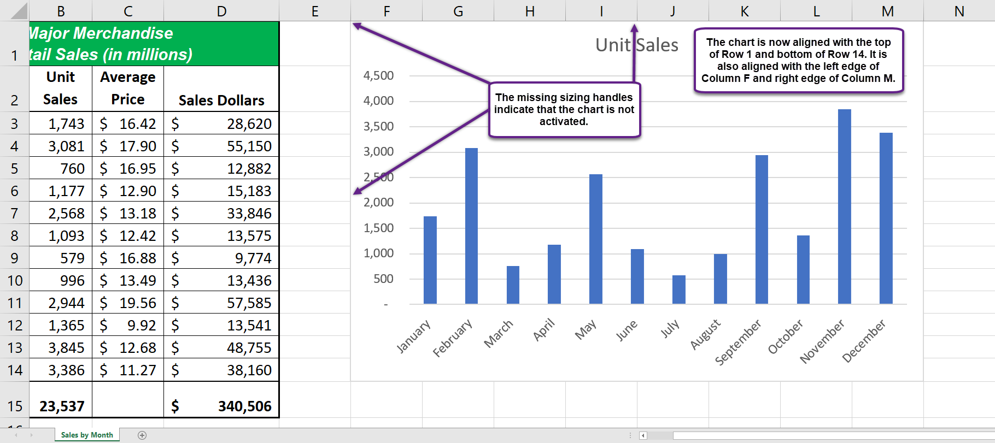The width and height of the screenshot is (995, 443).
Task: Click the November bar in chart
Action: pyautogui.click(x=845, y=206)
